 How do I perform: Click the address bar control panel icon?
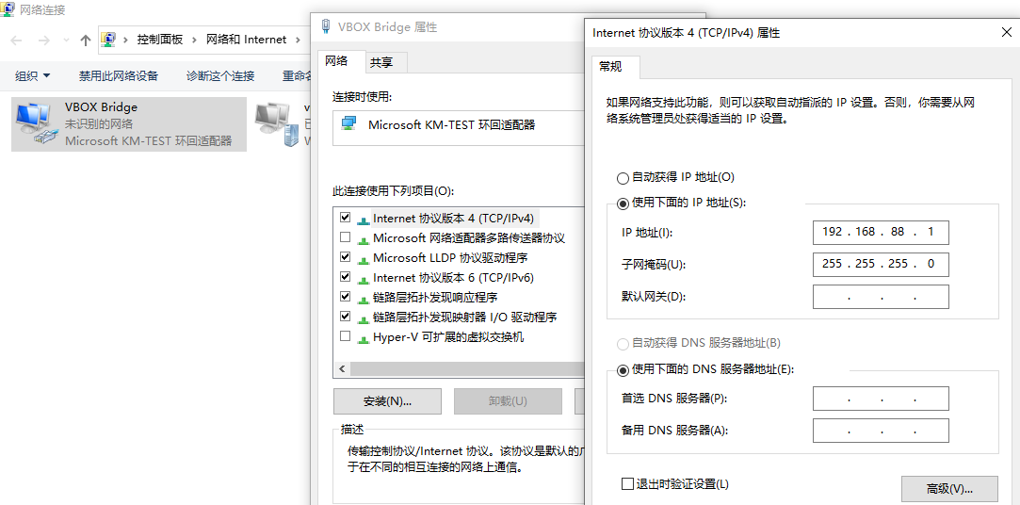click(x=110, y=40)
